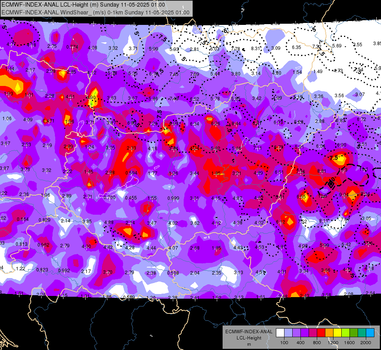Screen dimensions: 381x350
Task: Click the wind shear value 7.78
Action: click(x=235, y=49)
